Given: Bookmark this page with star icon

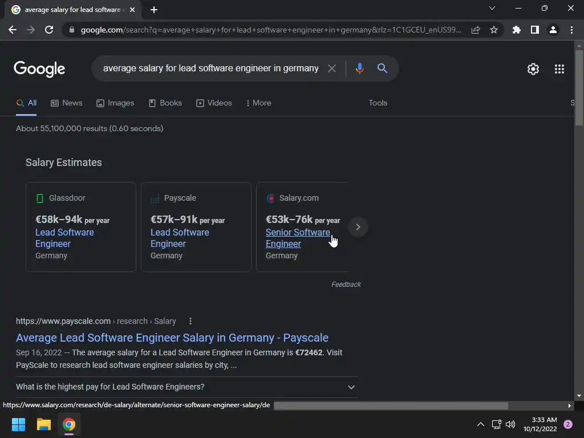Looking at the screenshot, I should [x=494, y=30].
